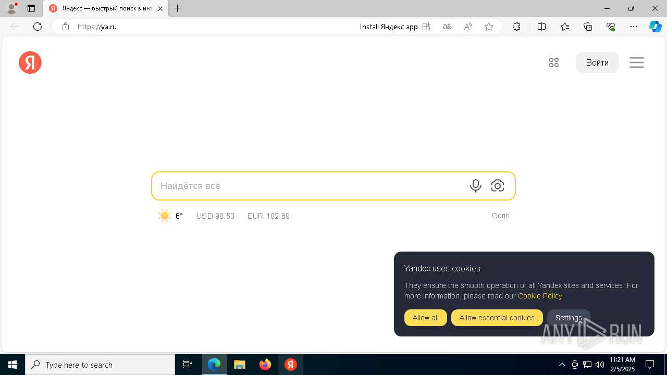Click the browser address bar URL

tap(97, 27)
